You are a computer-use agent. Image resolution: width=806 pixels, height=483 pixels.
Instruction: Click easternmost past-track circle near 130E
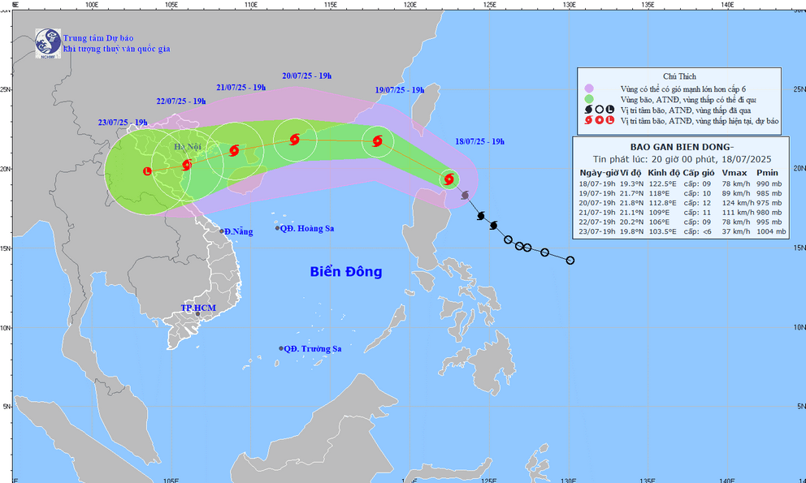pyautogui.click(x=570, y=261)
